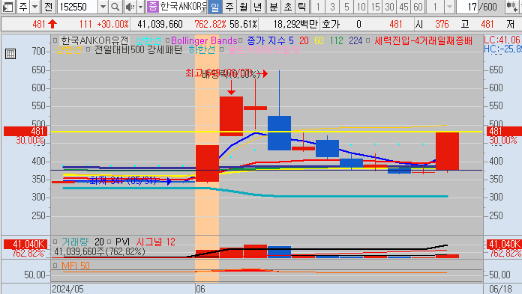Switch to the 주 weekly chart tab

pos(229,7)
